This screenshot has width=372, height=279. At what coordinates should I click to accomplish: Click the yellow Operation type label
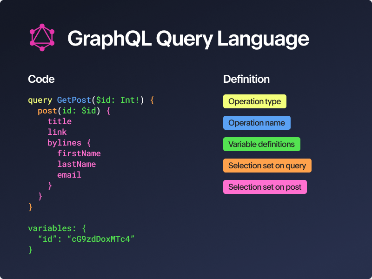point(254,101)
